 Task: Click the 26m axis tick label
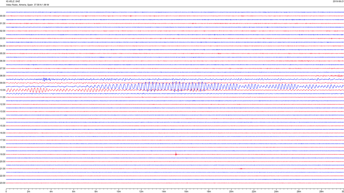click(299, 192)
